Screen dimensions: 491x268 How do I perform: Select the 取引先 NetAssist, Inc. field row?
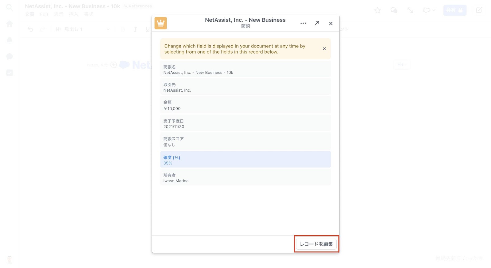tap(245, 87)
